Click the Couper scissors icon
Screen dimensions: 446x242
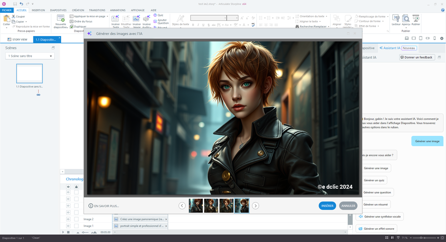(x=13, y=16)
